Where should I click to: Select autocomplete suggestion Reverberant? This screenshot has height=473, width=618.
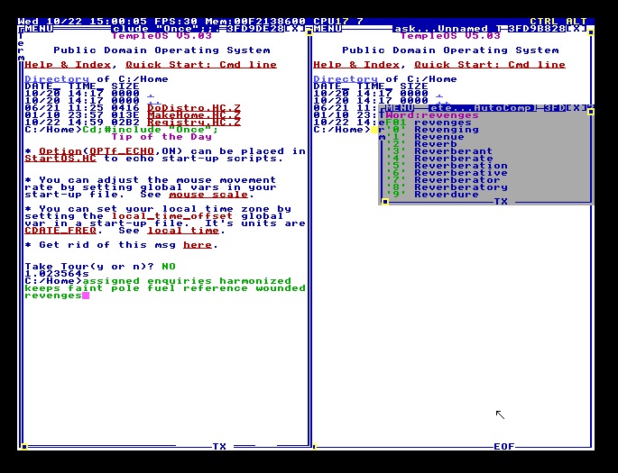pyautogui.click(x=453, y=151)
